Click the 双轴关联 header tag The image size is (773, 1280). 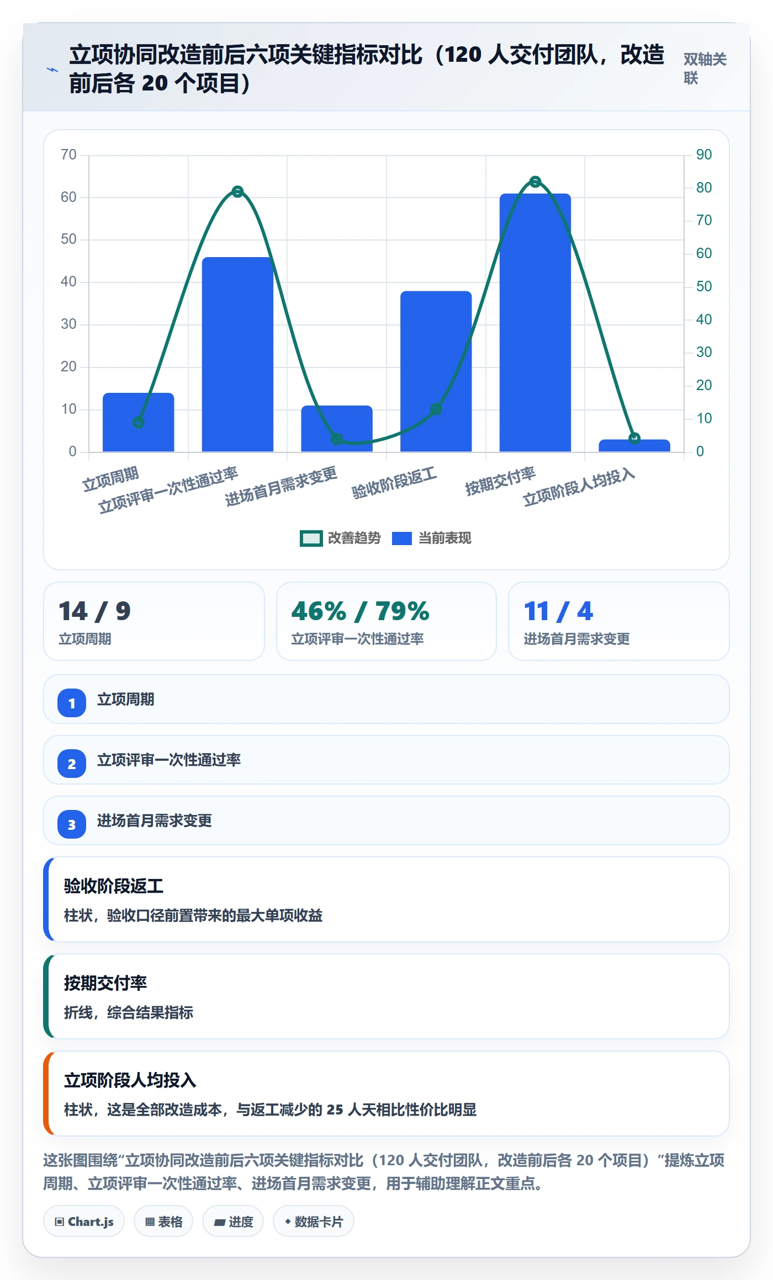[x=705, y=68]
